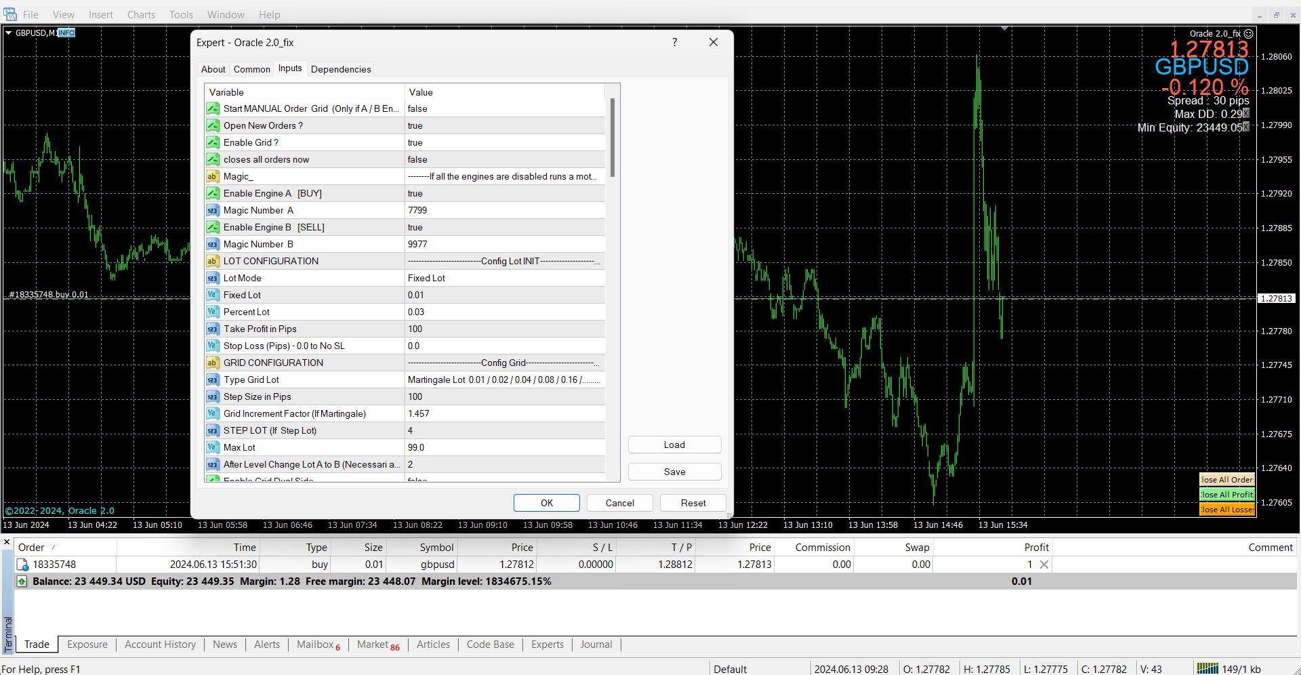The image size is (1301, 675).
Task: Click the balance icon in the terminal summary row
Action: pyautogui.click(x=22, y=581)
